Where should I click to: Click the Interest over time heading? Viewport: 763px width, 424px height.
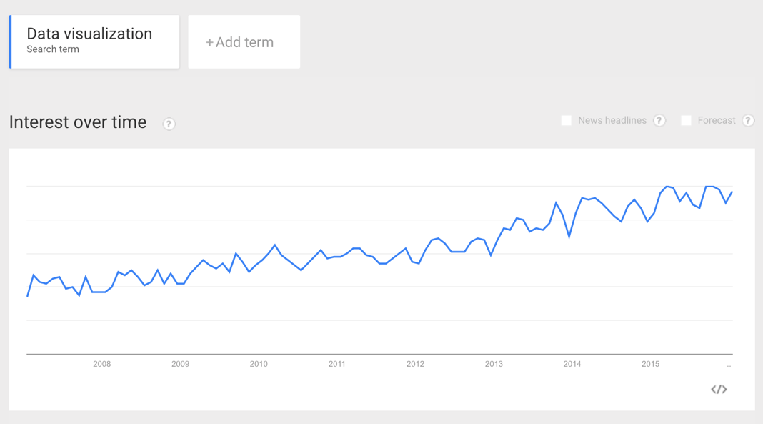tap(77, 122)
